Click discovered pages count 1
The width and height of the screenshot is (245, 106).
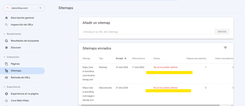[x=206, y=67]
